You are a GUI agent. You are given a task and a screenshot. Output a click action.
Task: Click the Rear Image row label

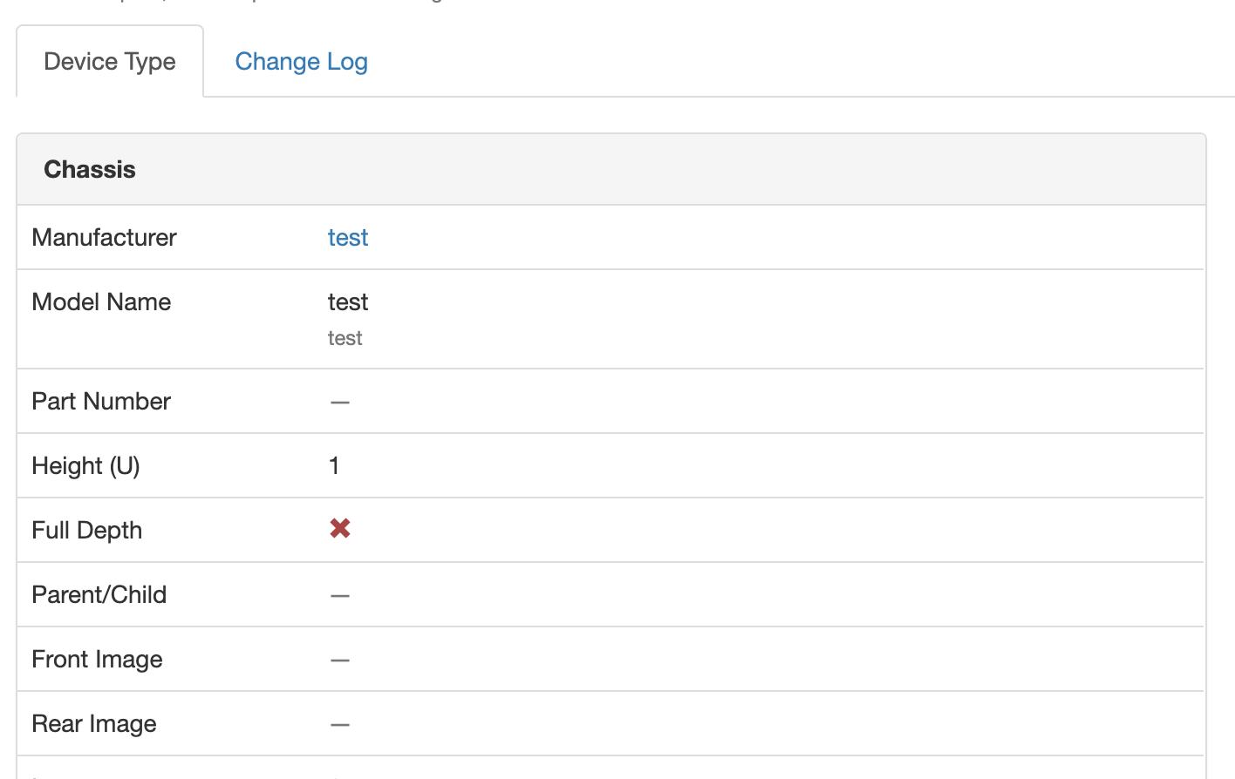93,724
